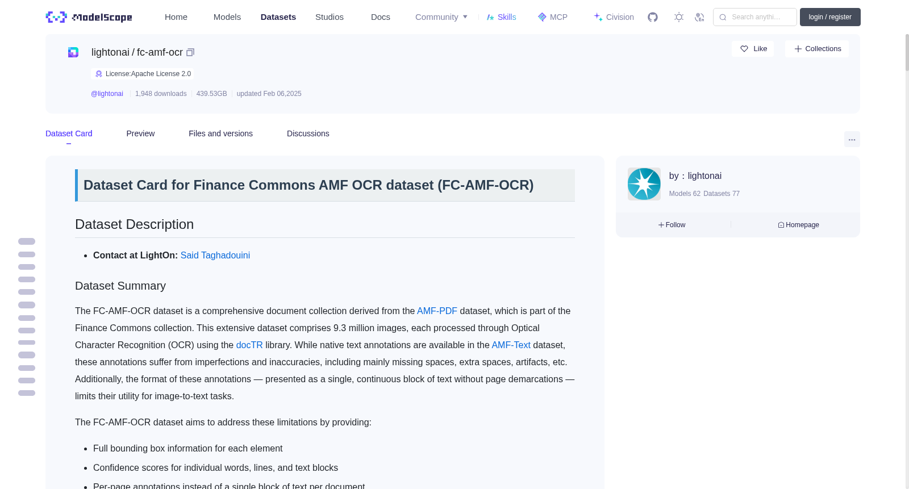Toggle the light/dark theme sun icon
The width and height of the screenshot is (909, 489).
coord(679,17)
